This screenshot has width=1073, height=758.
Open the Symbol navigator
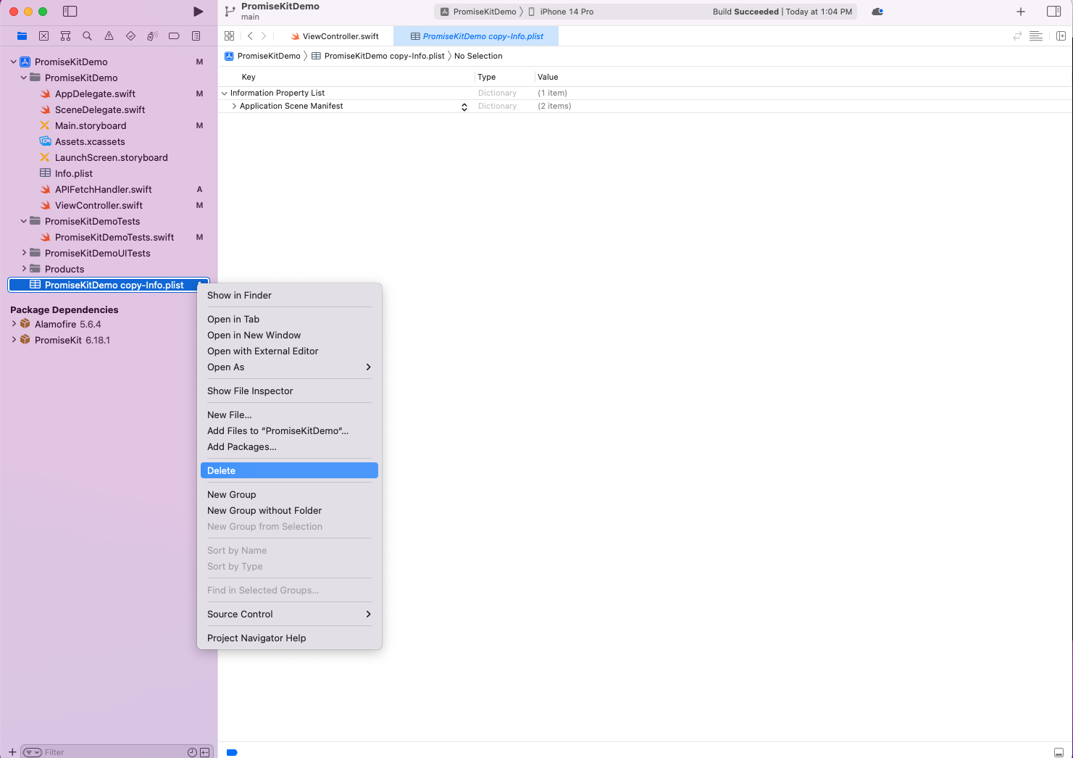coord(65,36)
